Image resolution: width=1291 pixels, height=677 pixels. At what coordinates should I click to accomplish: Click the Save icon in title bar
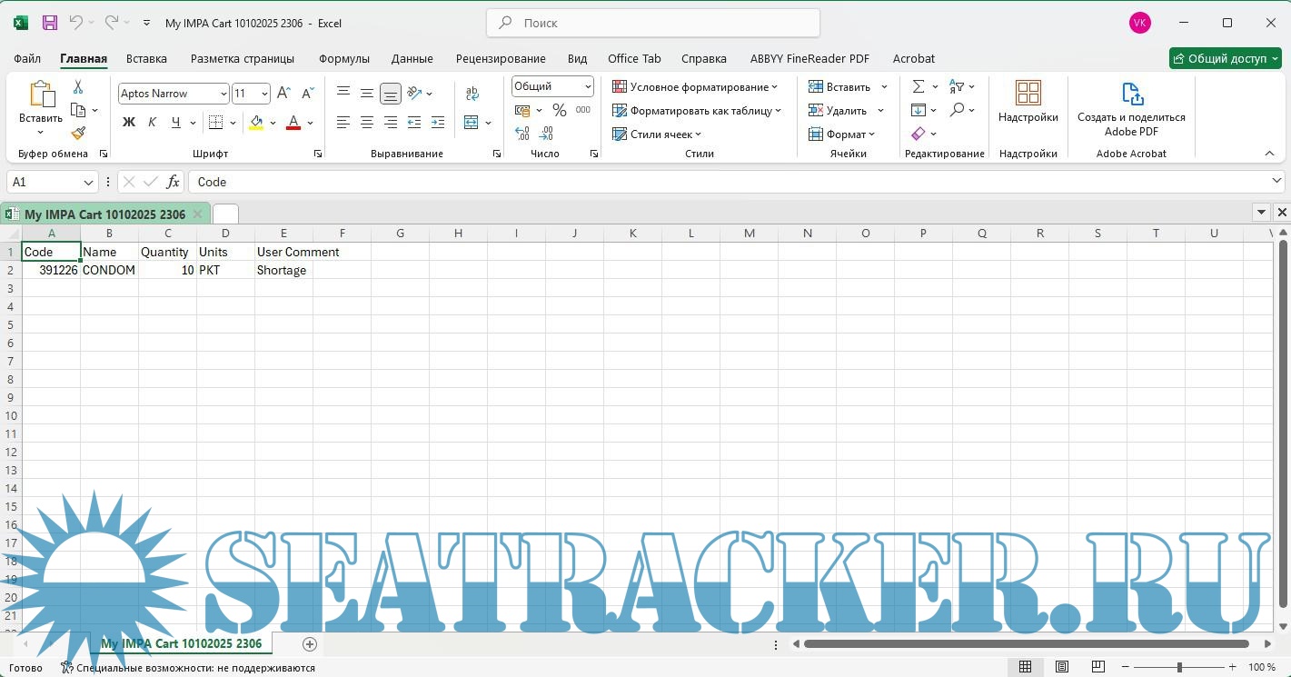click(50, 23)
